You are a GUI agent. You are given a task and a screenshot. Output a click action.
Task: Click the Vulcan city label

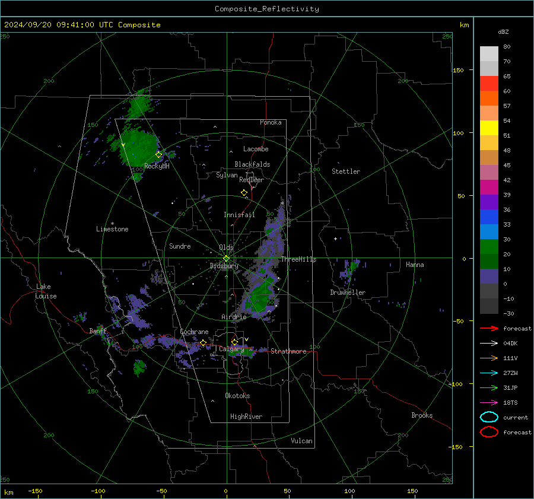pos(301,441)
